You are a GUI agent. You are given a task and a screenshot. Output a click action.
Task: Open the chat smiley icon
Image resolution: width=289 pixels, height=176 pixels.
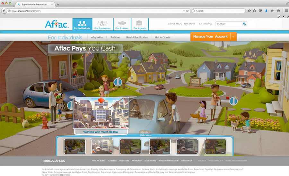point(278,11)
